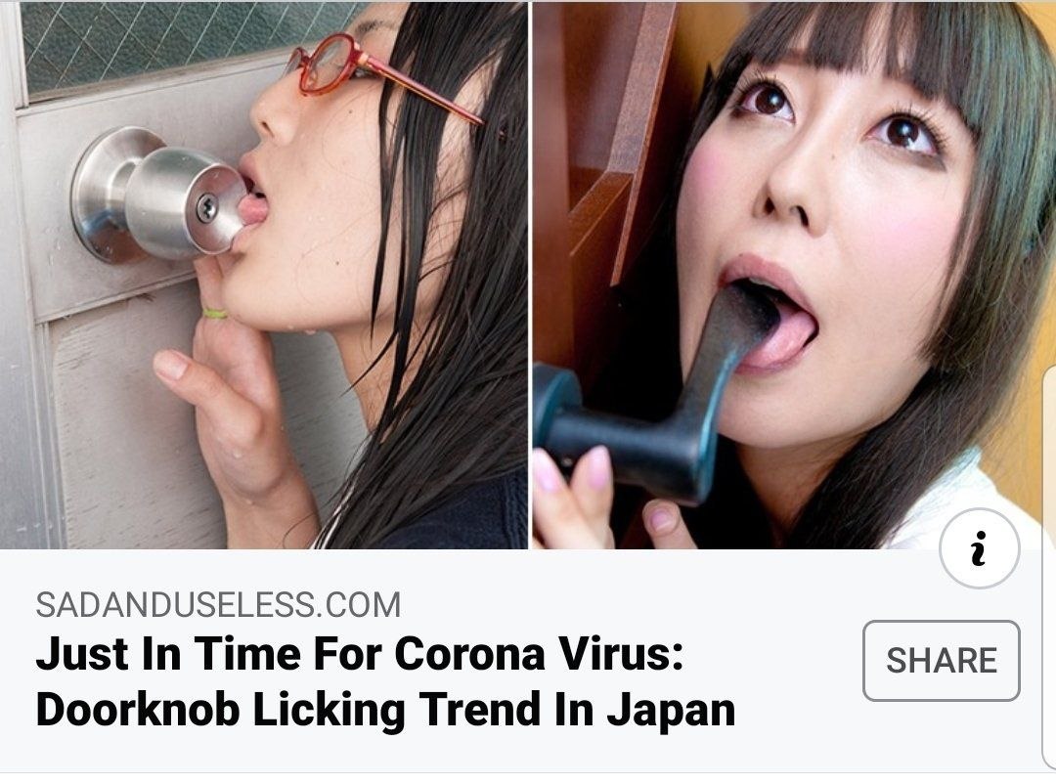Open the article headline about Corona Virus
This screenshot has width=1056, height=784.
(x=384, y=681)
